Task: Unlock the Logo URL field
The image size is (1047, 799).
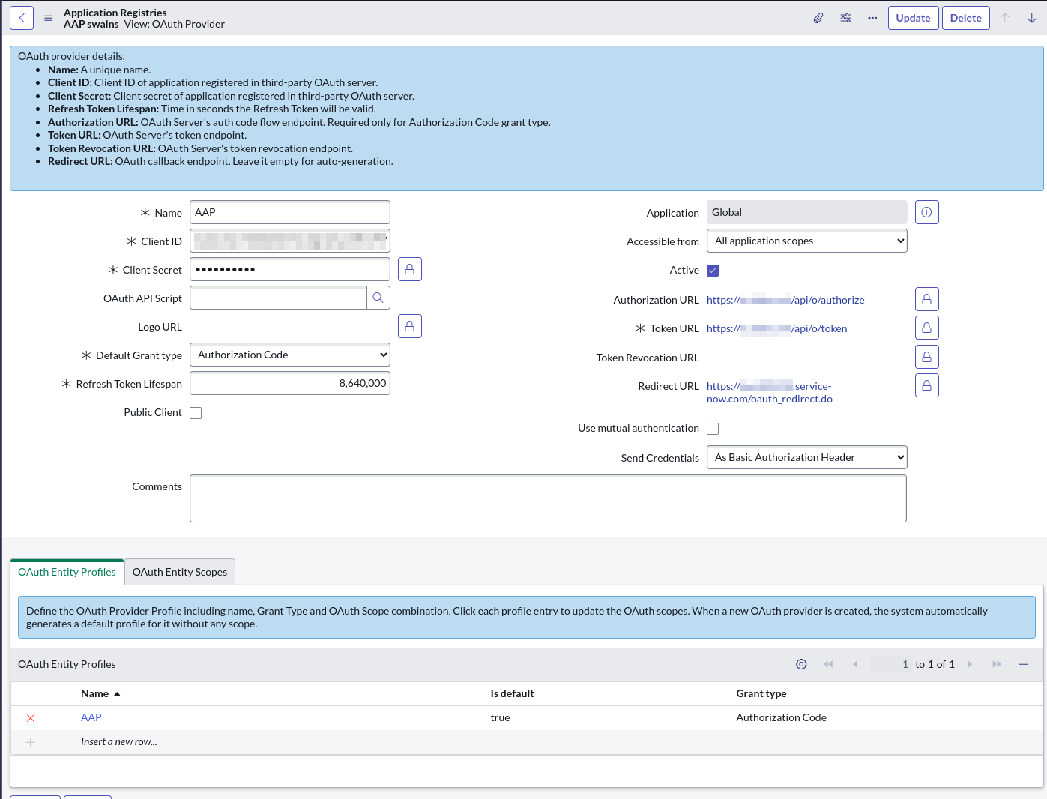Action: (x=410, y=326)
